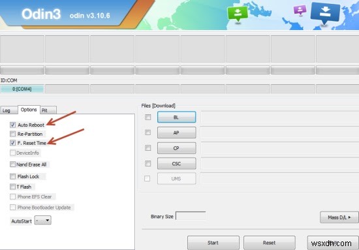Screen dimensions: 359x250
Task: Click the DeviceInfo checkbox
Action: [x=12, y=153]
